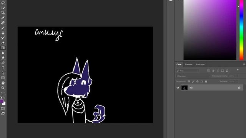The image size is (246, 138).
Task: Click the Фон layer name
Action: point(191,88)
